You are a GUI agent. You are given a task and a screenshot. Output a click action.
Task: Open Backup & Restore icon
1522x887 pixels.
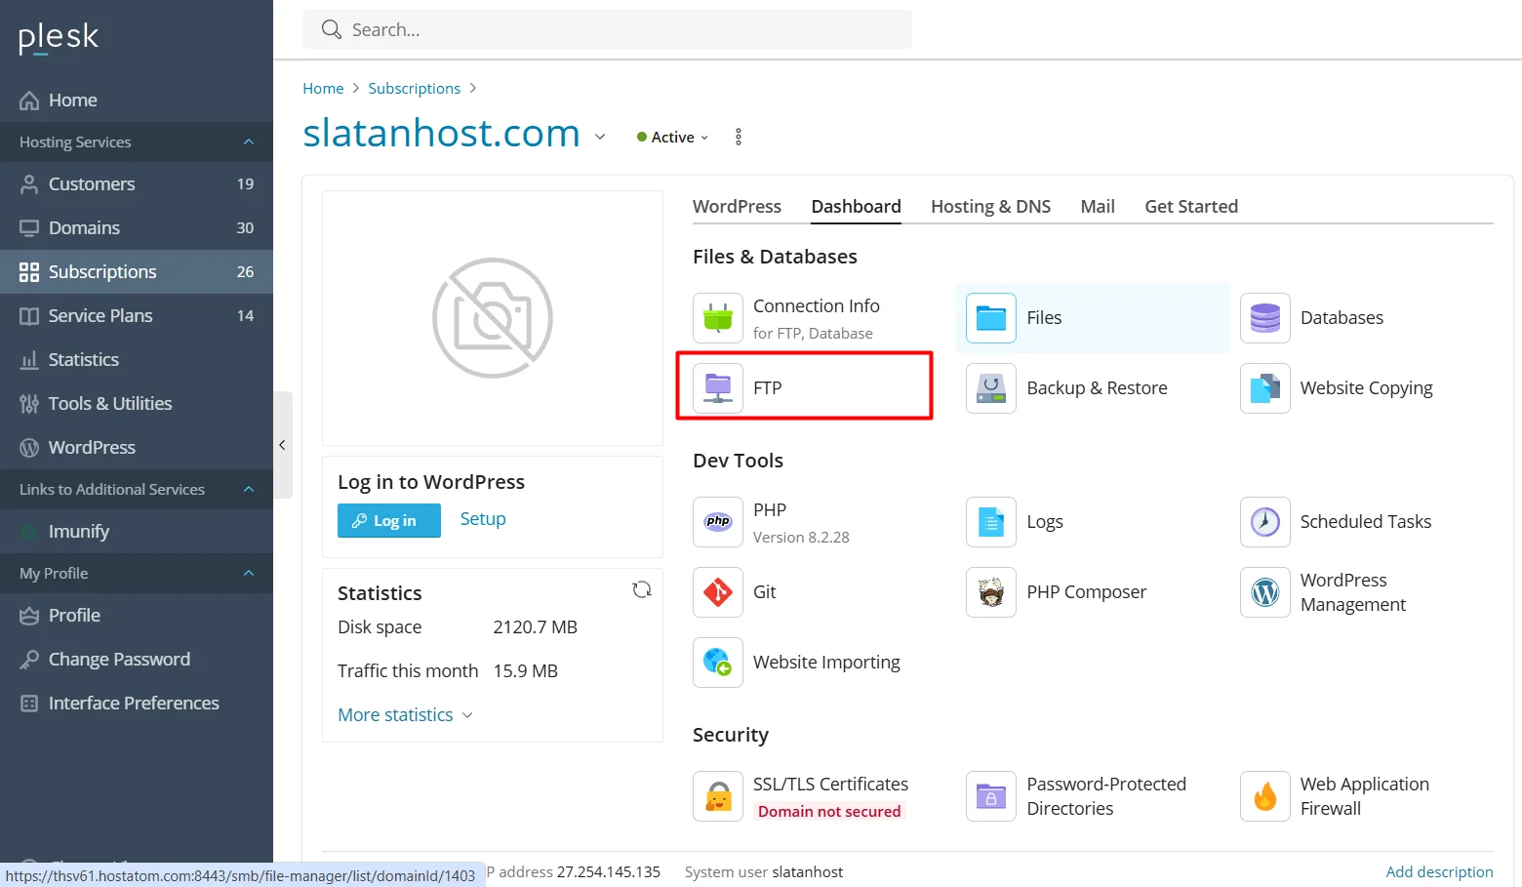point(991,388)
